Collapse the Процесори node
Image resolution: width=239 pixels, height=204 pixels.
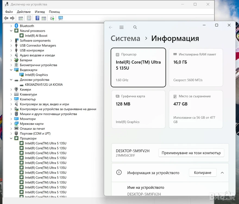[11, 138]
